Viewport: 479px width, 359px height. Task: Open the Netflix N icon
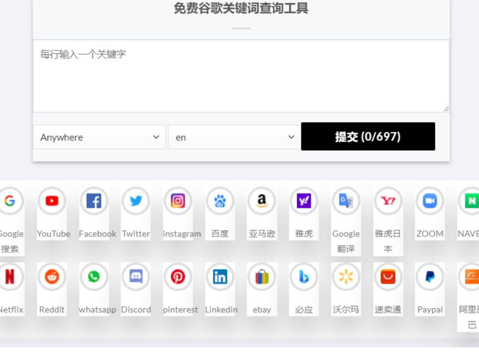click(x=10, y=277)
